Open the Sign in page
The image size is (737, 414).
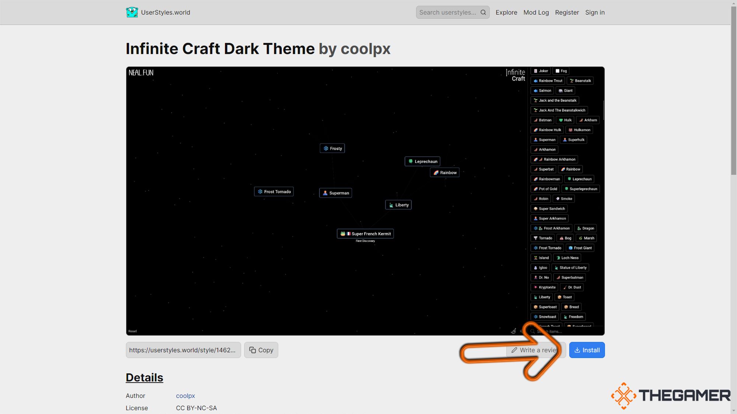click(x=595, y=12)
